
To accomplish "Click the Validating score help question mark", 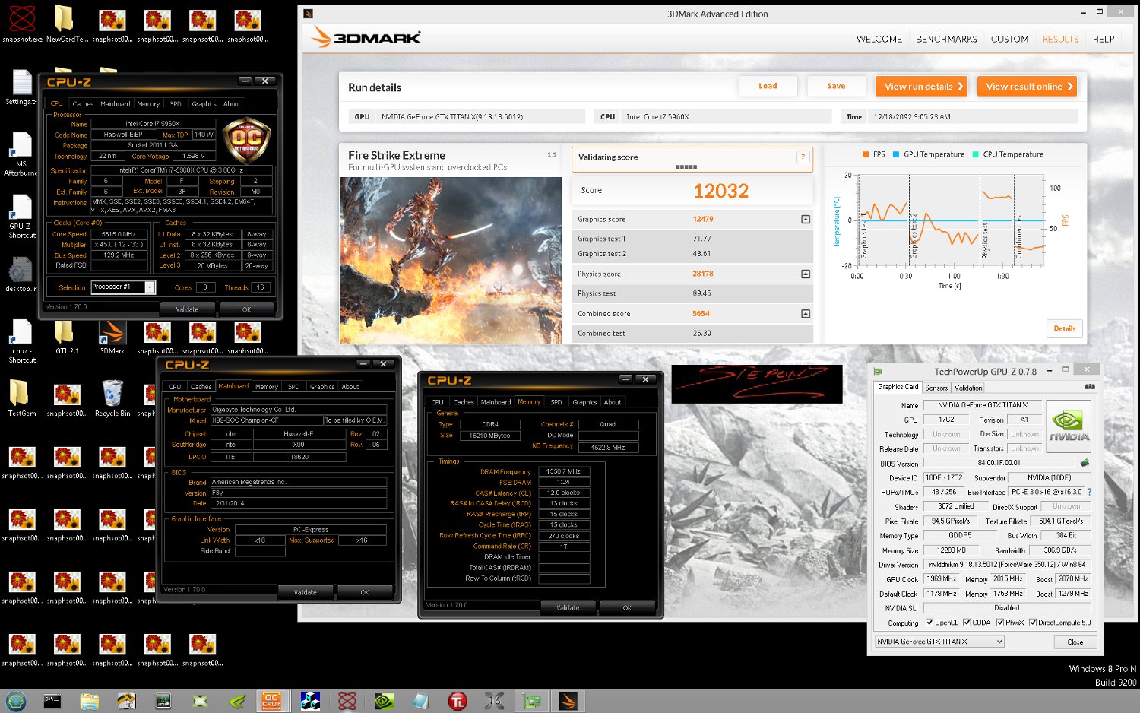I will pos(803,157).
